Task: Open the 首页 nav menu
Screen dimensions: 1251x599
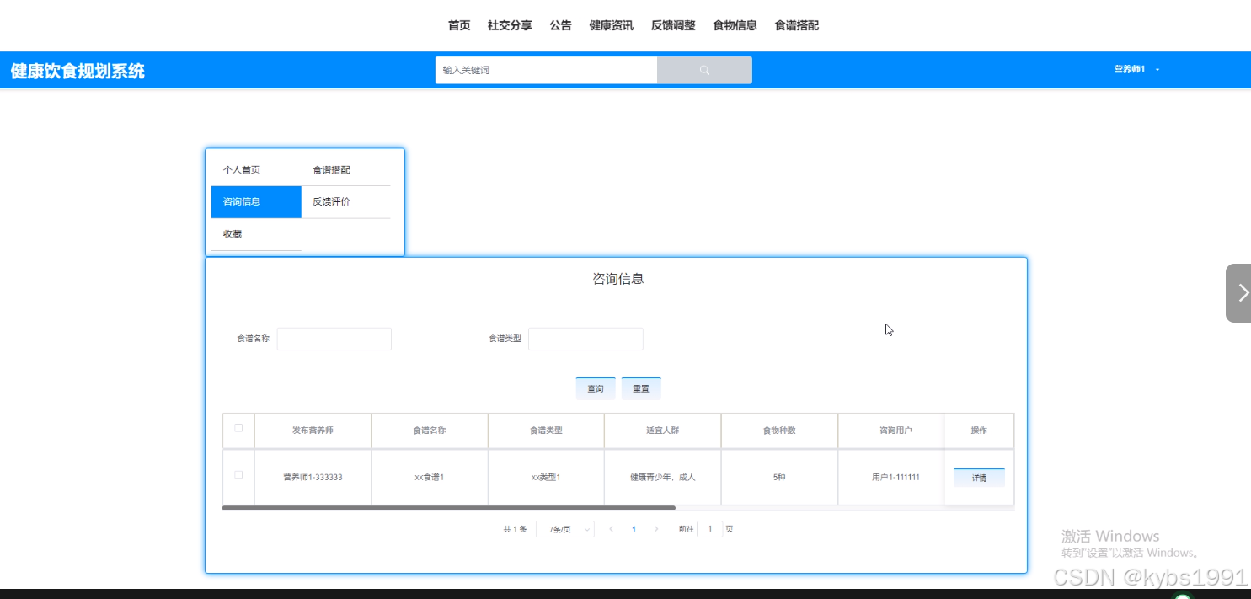Action: 459,25
